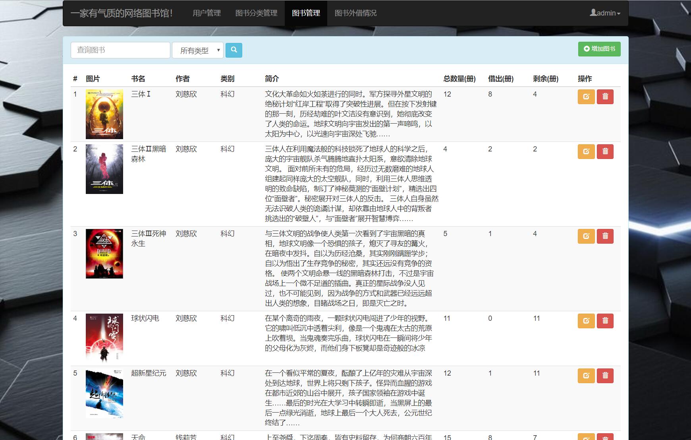
Task: Click the 总数量(册) column header
Action: [459, 79]
